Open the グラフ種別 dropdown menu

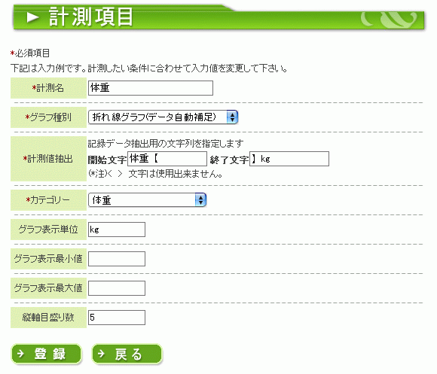(x=163, y=117)
